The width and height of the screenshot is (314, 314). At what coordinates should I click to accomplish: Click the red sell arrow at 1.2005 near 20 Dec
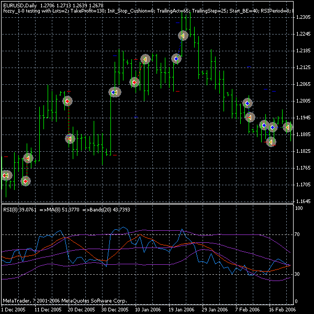point(68,101)
